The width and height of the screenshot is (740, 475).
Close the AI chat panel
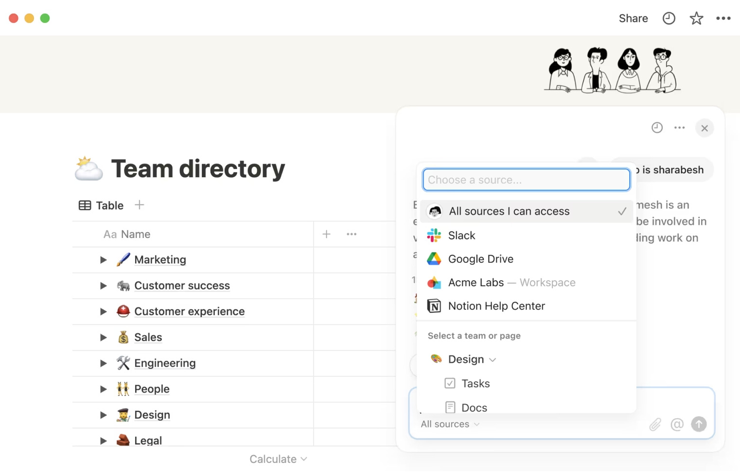(705, 128)
